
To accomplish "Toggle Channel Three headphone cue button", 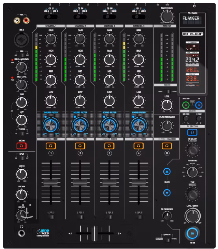I will [109, 146].
